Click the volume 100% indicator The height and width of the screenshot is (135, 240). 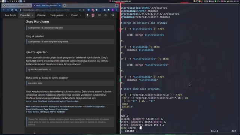point(230,1)
